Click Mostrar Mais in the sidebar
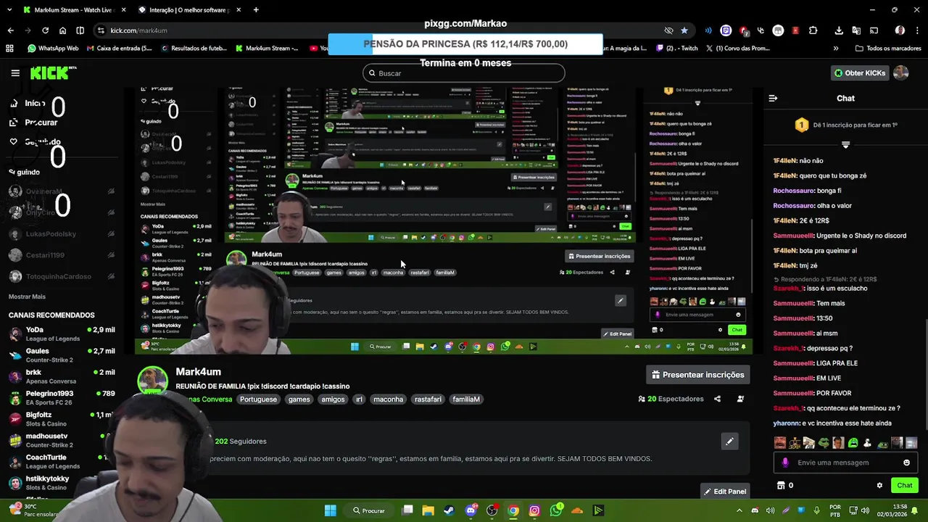 (x=27, y=297)
